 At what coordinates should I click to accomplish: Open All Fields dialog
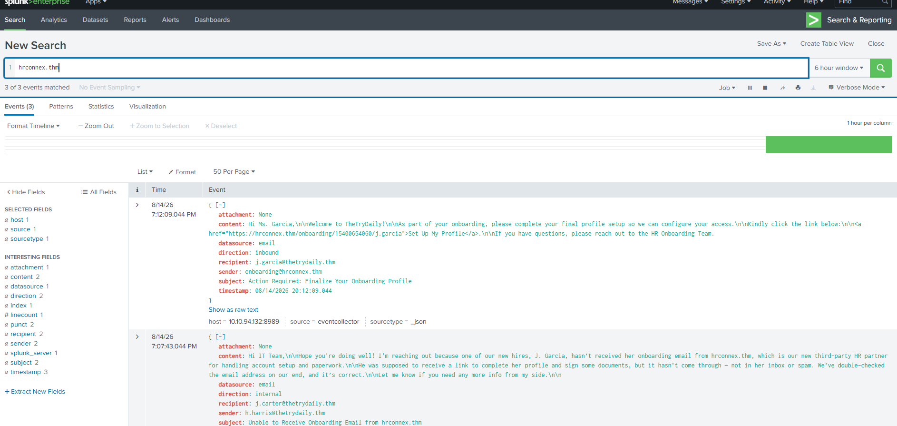[x=99, y=192]
